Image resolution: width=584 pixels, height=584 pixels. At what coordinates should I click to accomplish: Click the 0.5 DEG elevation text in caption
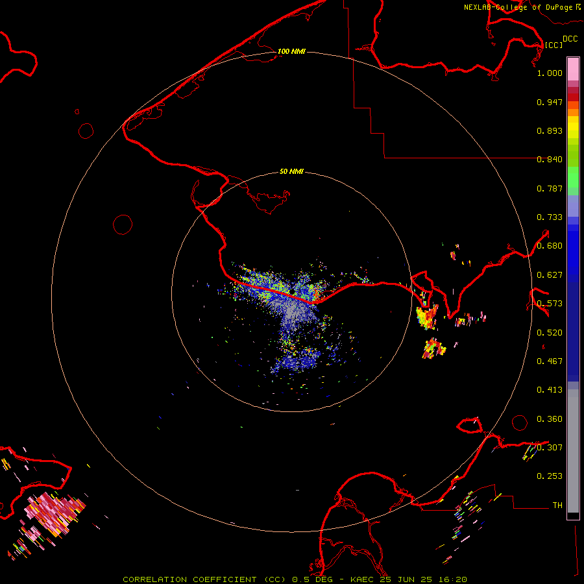tap(313, 579)
